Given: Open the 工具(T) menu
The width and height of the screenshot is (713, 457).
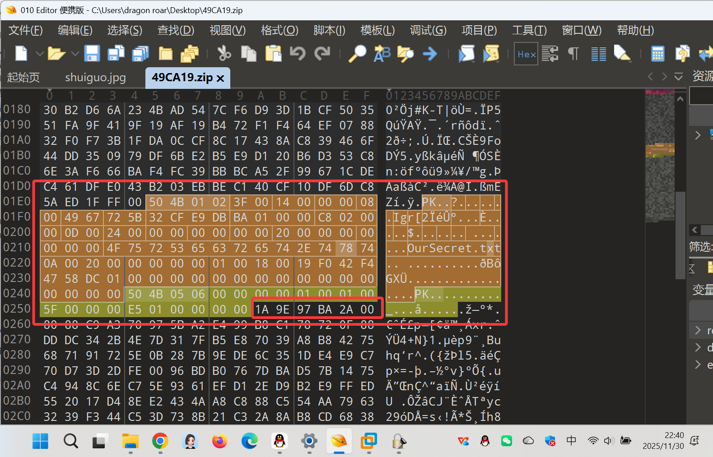Looking at the screenshot, I should point(529,30).
